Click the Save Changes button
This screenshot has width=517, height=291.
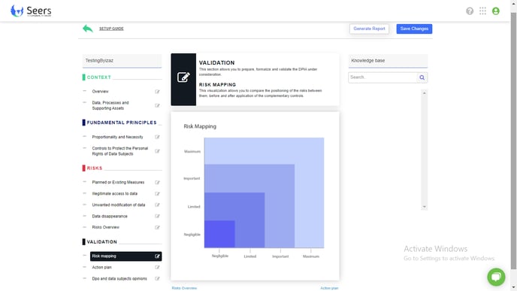click(x=414, y=29)
